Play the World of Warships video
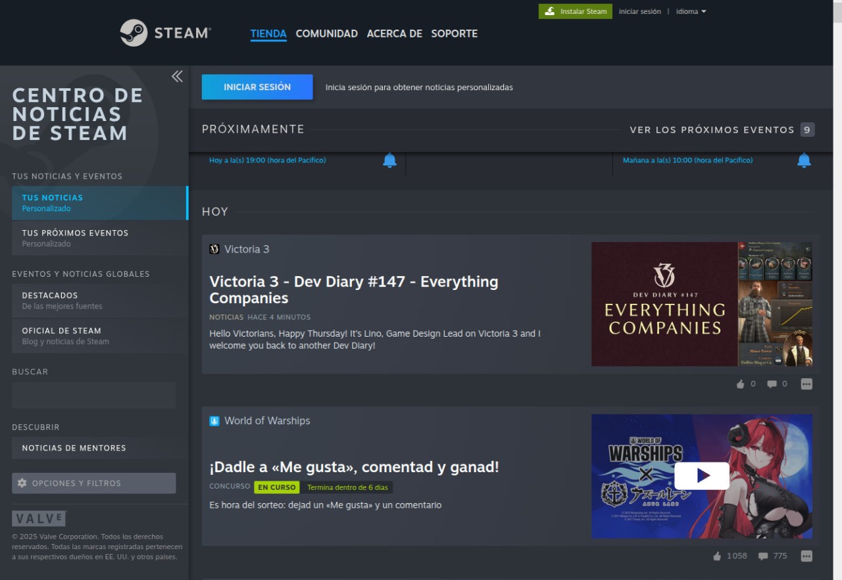 click(701, 475)
